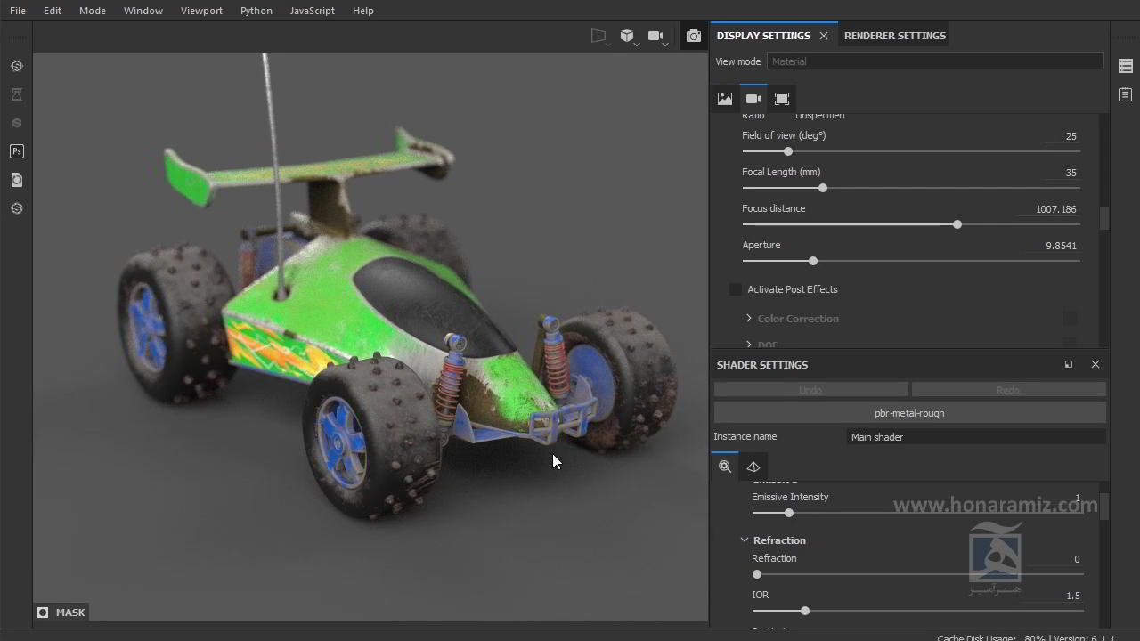The height and width of the screenshot is (641, 1140).
Task: Open the viewport camera selection dropdown
Action: (x=657, y=37)
